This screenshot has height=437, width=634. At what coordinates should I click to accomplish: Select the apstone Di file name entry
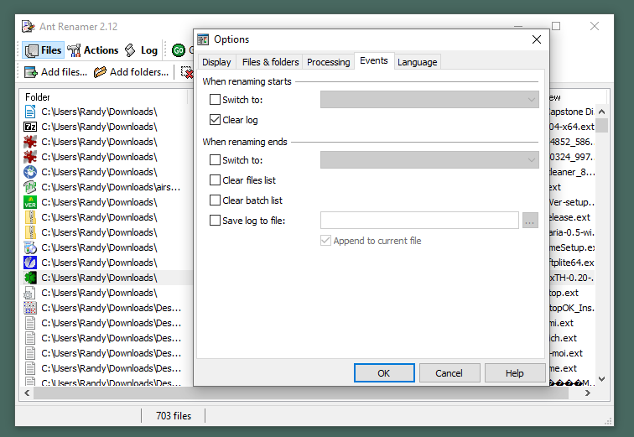click(572, 112)
